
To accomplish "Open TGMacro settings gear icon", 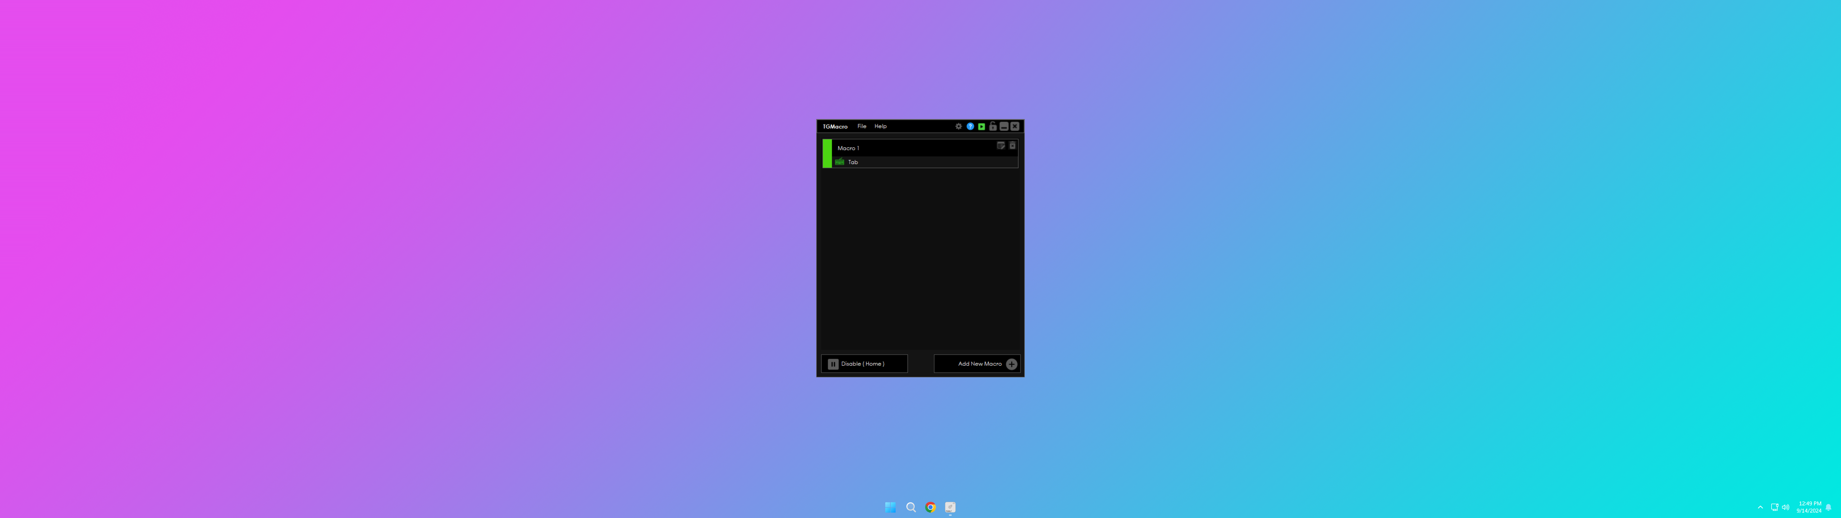I will 958,127.
